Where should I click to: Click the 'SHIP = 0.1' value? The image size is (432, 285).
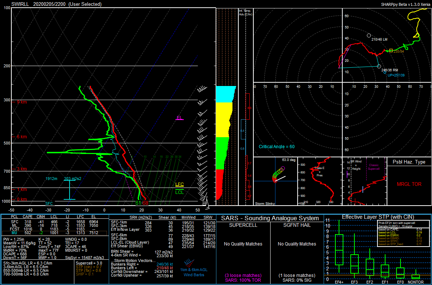pos(84,274)
